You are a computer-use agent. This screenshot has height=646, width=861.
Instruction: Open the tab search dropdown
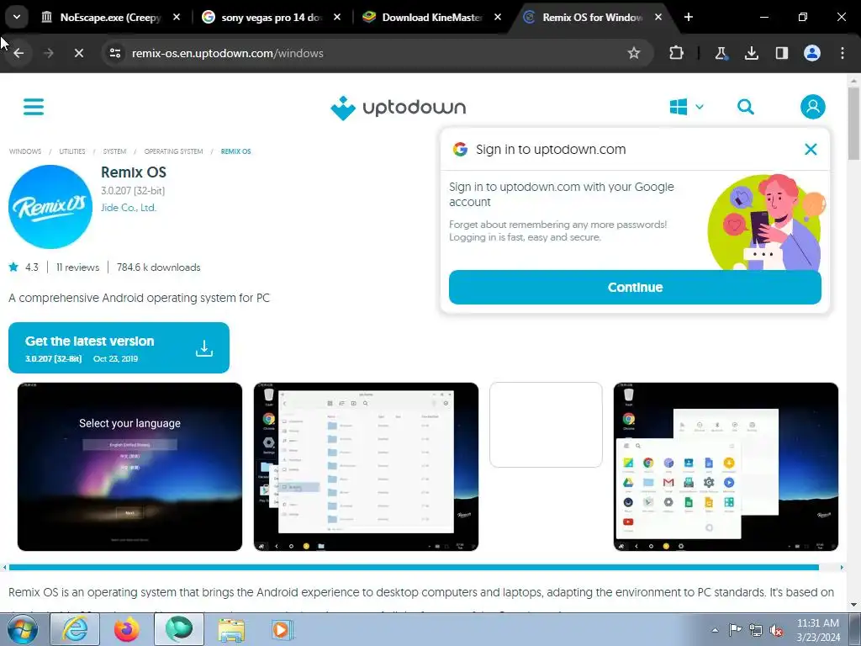(x=17, y=17)
